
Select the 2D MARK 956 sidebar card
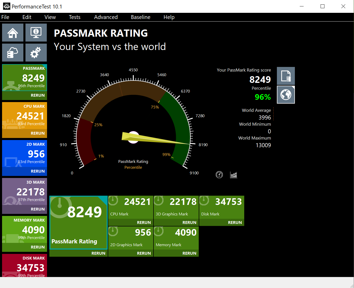coord(24,153)
